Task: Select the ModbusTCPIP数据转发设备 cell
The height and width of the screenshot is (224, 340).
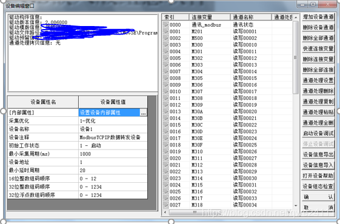Action: click(113, 137)
